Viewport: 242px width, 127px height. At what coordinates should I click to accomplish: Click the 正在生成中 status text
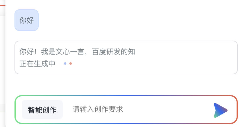click(x=37, y=64)
